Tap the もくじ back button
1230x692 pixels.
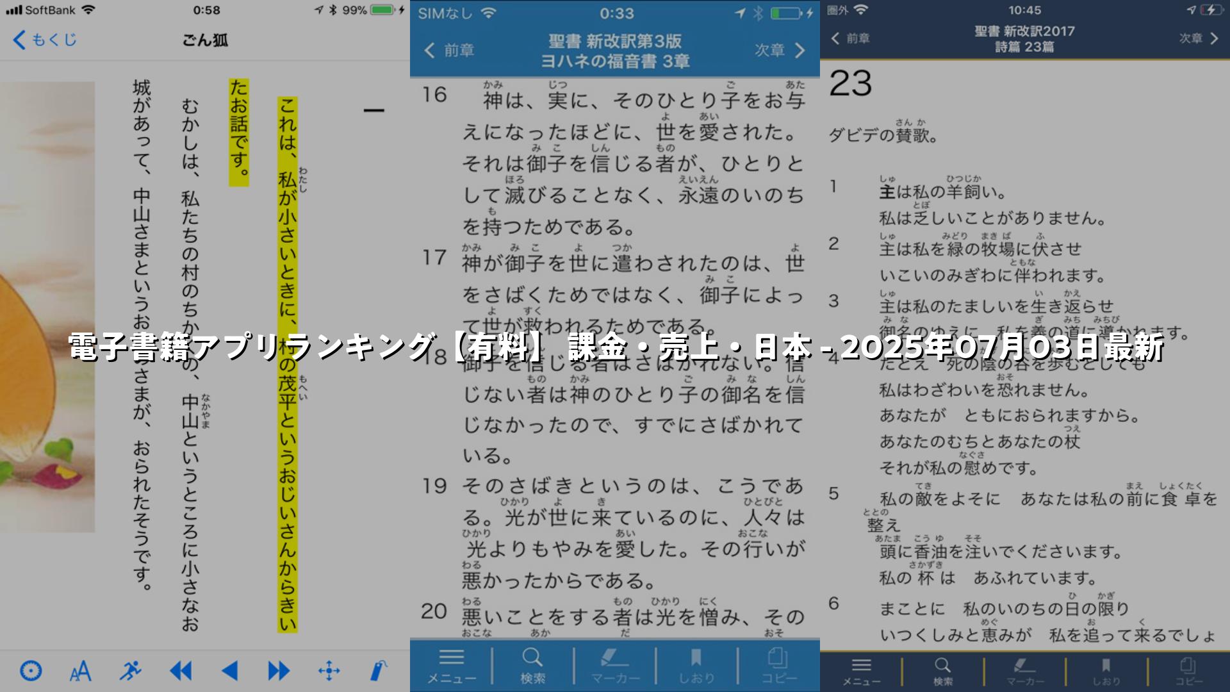(x=45, y=40)
